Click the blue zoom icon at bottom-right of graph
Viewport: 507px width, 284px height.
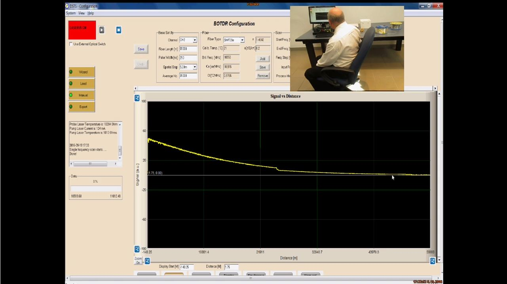(x=432, y=260)
